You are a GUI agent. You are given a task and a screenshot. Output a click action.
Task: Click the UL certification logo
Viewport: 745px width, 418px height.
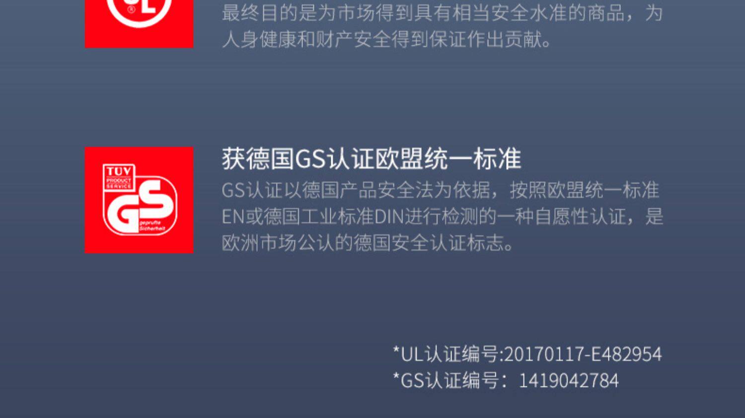tap(139, 24)
